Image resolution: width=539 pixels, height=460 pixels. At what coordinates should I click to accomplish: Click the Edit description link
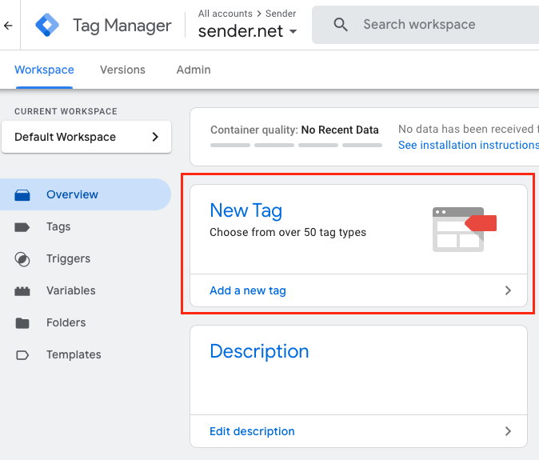tap(252, 431)
